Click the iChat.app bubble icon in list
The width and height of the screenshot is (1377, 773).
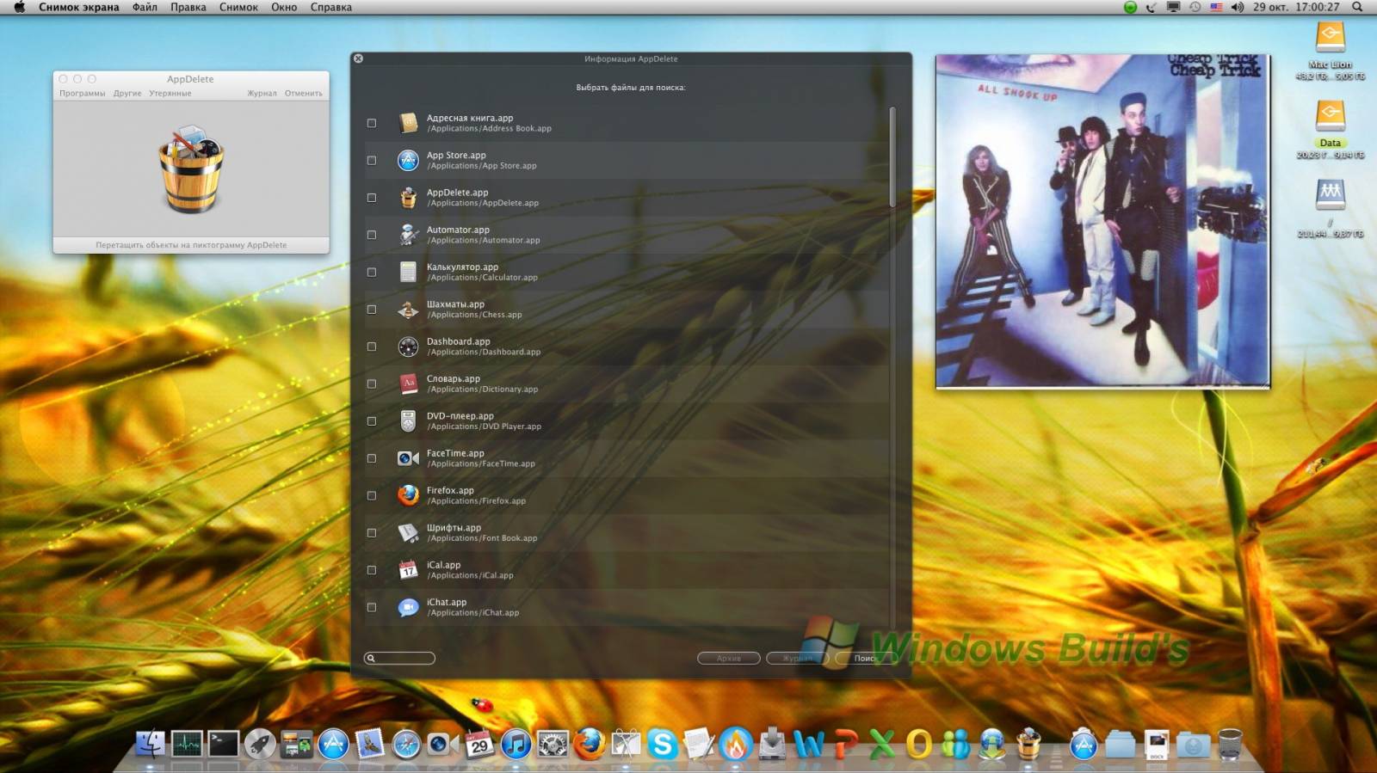click(408, 607)
